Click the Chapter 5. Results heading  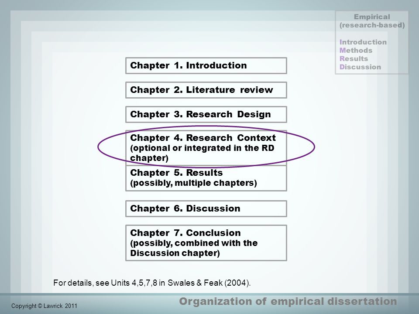click(x=176, y=173)
